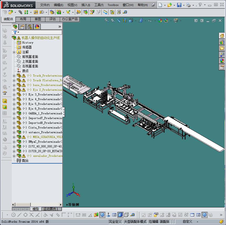This screenshot has width=226, height=225.
Task: Expand the MESA_GIRATORIA_VOLT component node
Action: (x=14, y=137)
